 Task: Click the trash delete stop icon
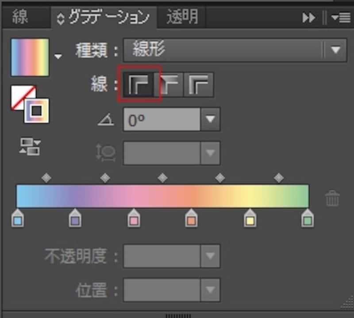(x=332, y=198)
